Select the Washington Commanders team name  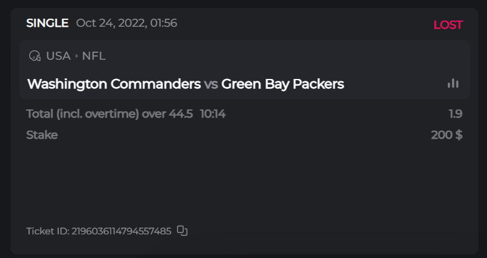pyautogui.click(x=114, y=84)
